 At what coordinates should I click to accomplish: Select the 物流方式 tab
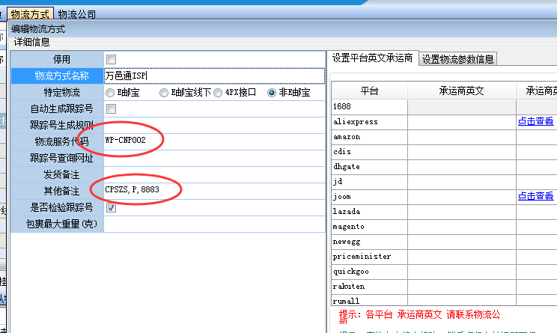point(31,14)
